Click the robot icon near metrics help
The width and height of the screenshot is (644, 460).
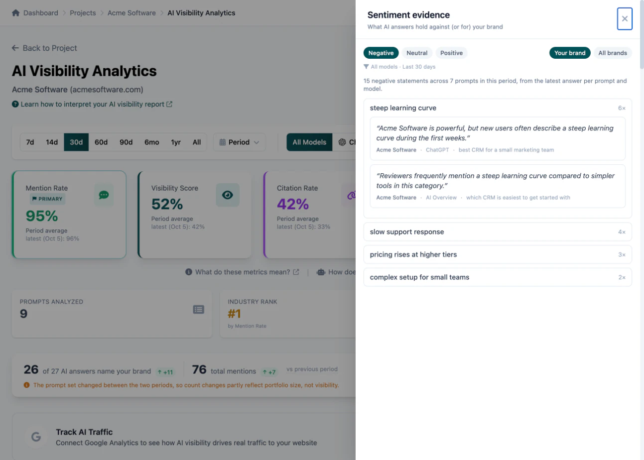point(321,272)
